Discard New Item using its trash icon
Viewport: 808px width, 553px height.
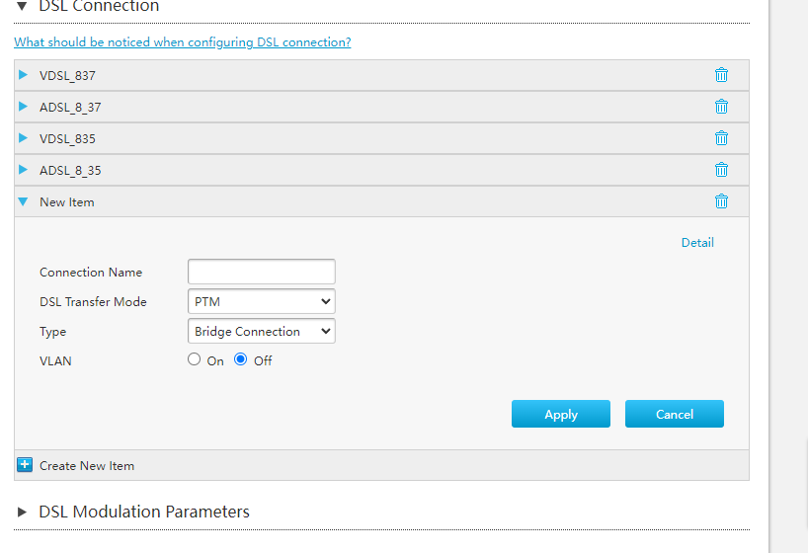coord(721,201)
